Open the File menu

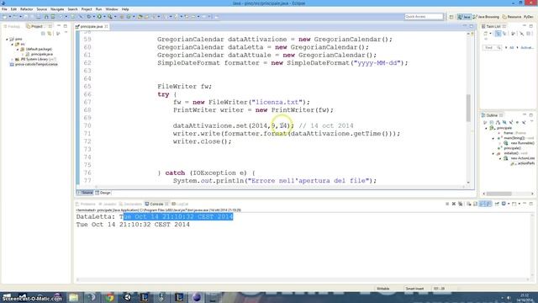click(4, 9)
